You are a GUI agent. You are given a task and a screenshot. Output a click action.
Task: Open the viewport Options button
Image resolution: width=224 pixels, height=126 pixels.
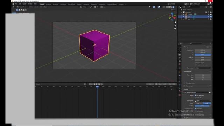(174, 10)
